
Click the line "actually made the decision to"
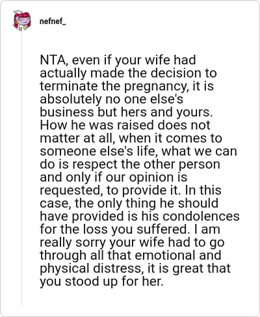coord(128,73)
